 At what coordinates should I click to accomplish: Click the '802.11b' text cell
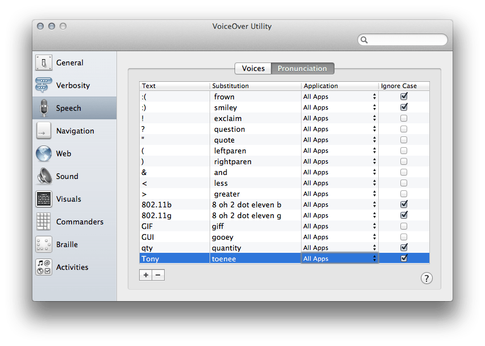174,205
